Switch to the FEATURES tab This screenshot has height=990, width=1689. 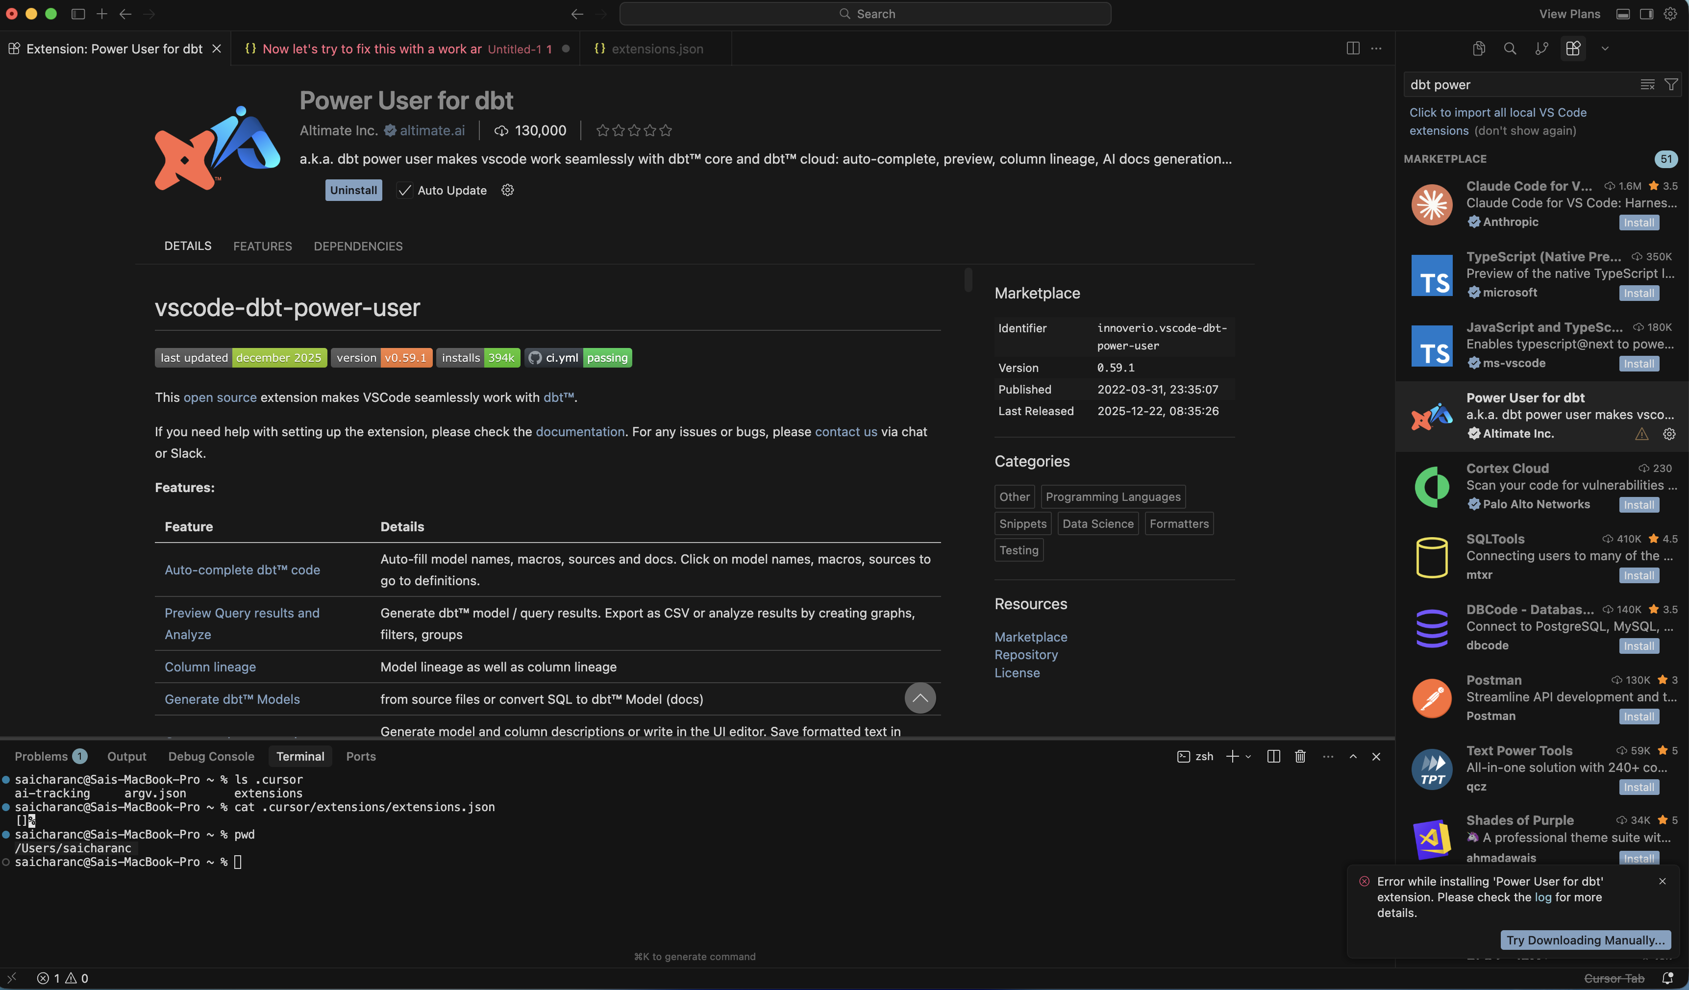click(262, 246)
